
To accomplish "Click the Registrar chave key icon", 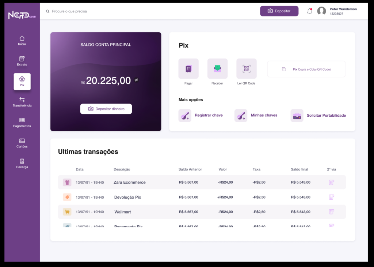I will point(185,116).
